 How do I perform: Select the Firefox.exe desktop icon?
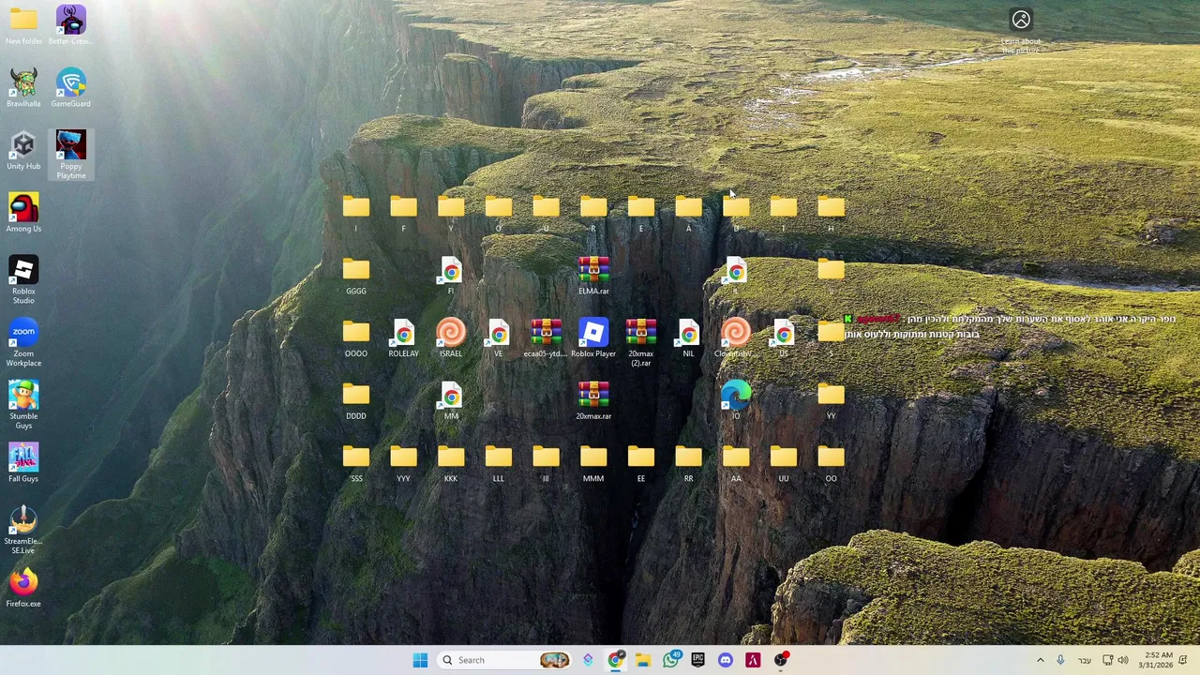[23, 588]
